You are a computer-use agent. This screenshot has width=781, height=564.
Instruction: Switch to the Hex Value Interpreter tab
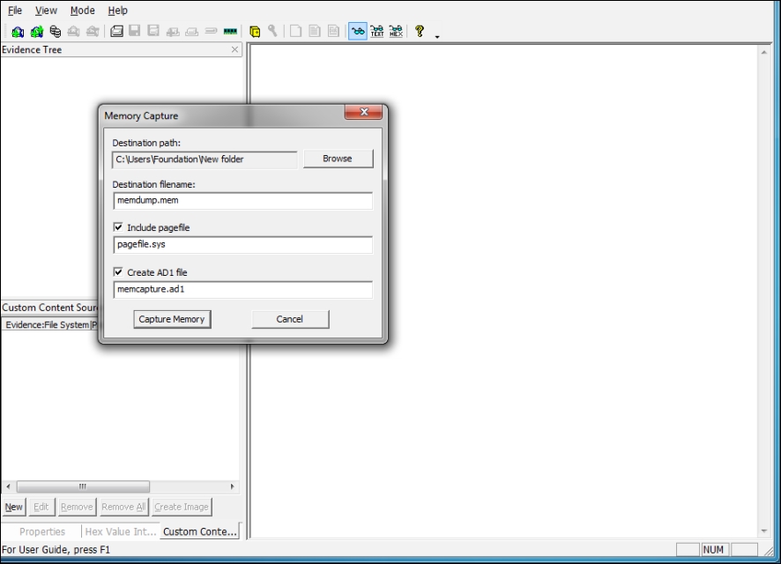click(x=121, y=531)
